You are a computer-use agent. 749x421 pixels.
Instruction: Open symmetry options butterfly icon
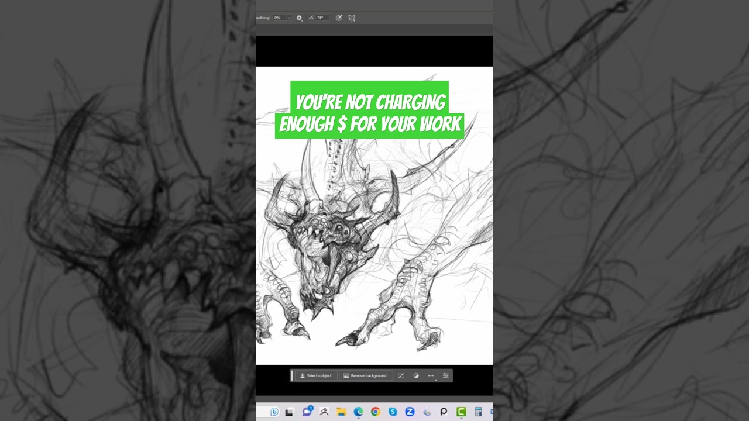(x=352, y=18)
